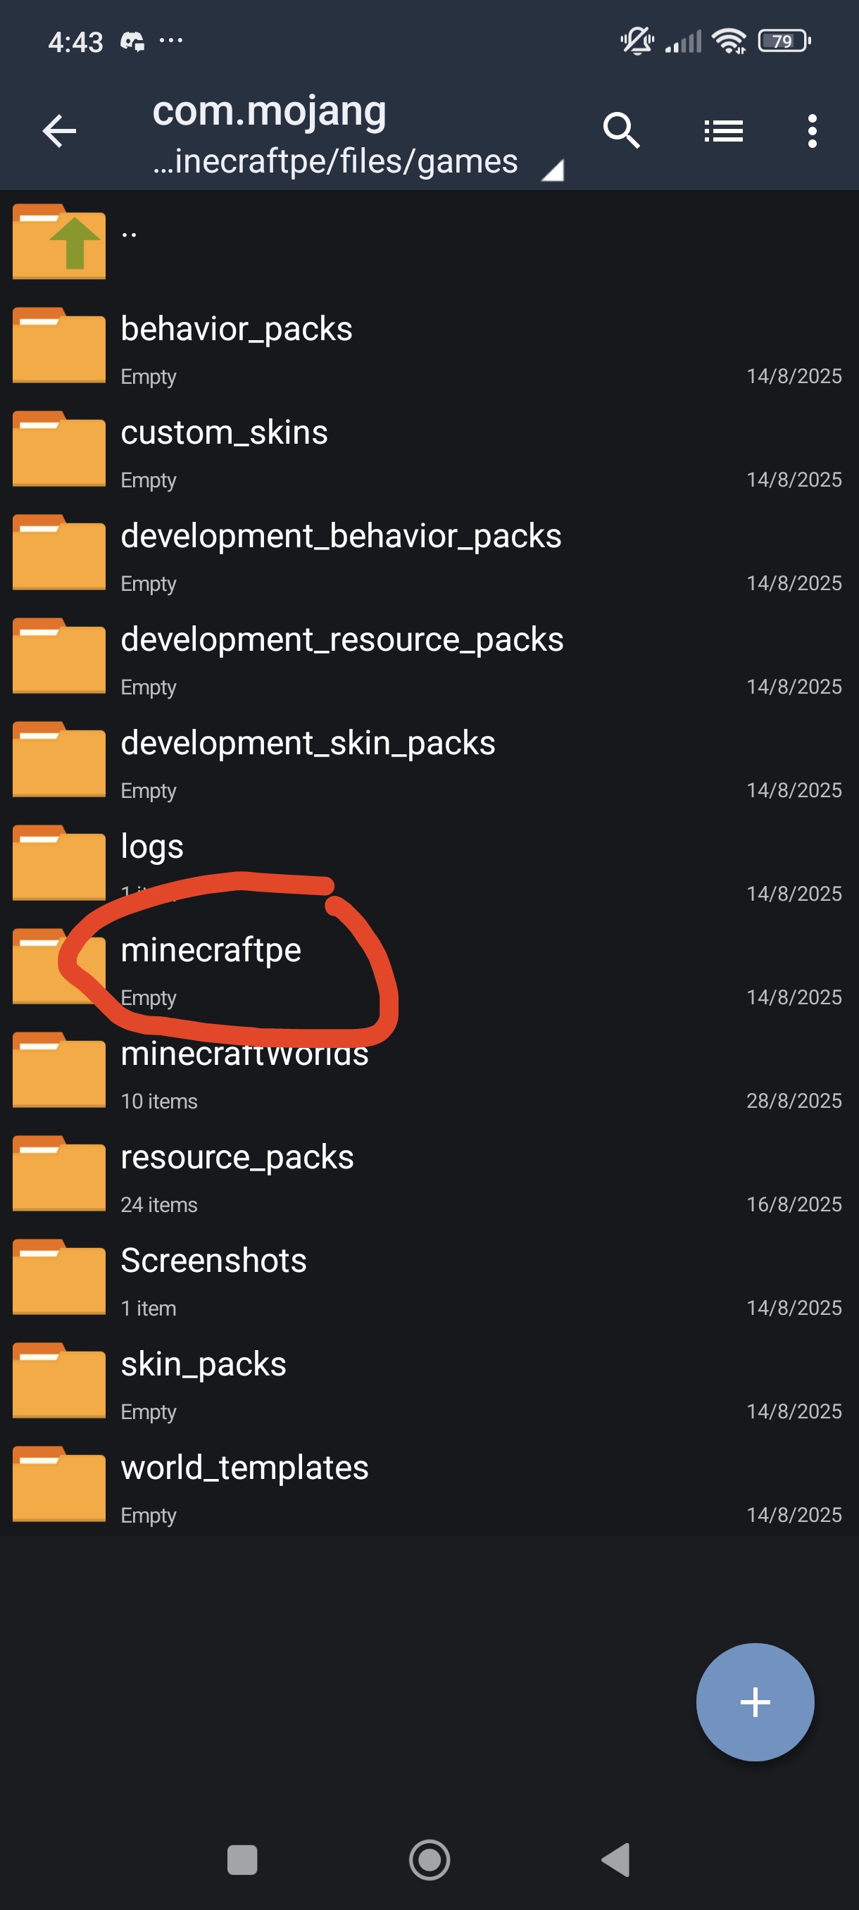Tap the Android back triangle button
859x1910 pixels.
(x=616, y=1859)
